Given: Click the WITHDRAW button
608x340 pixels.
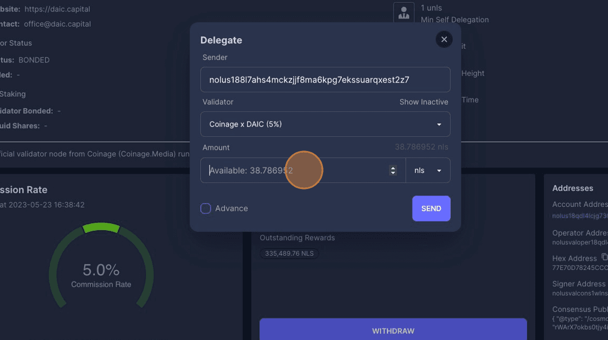Looking at the screenshot, I should coord(393,331).
